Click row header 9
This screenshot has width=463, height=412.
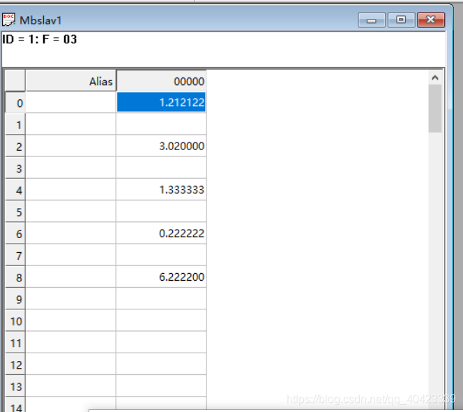tap(15, 299)
